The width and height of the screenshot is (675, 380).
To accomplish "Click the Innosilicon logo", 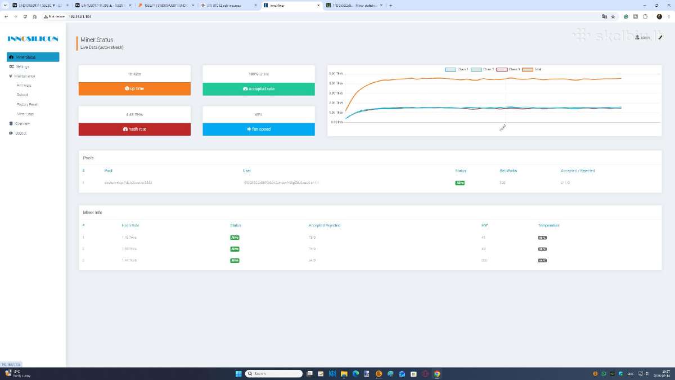I will tap(33, 39).
